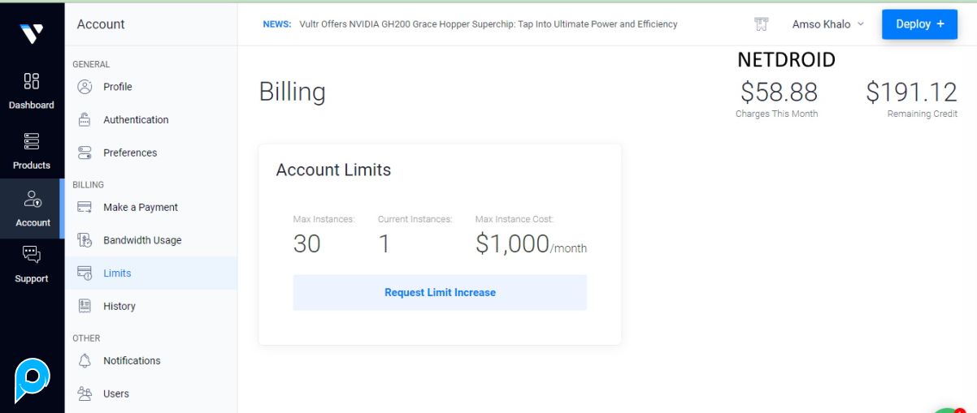Click the Preferences toggle icon

pos(85,153)
